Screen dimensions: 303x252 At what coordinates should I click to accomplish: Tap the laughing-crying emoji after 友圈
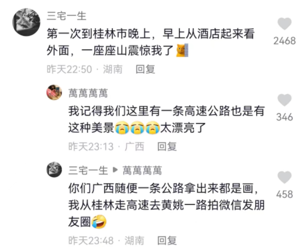(99, 221)
